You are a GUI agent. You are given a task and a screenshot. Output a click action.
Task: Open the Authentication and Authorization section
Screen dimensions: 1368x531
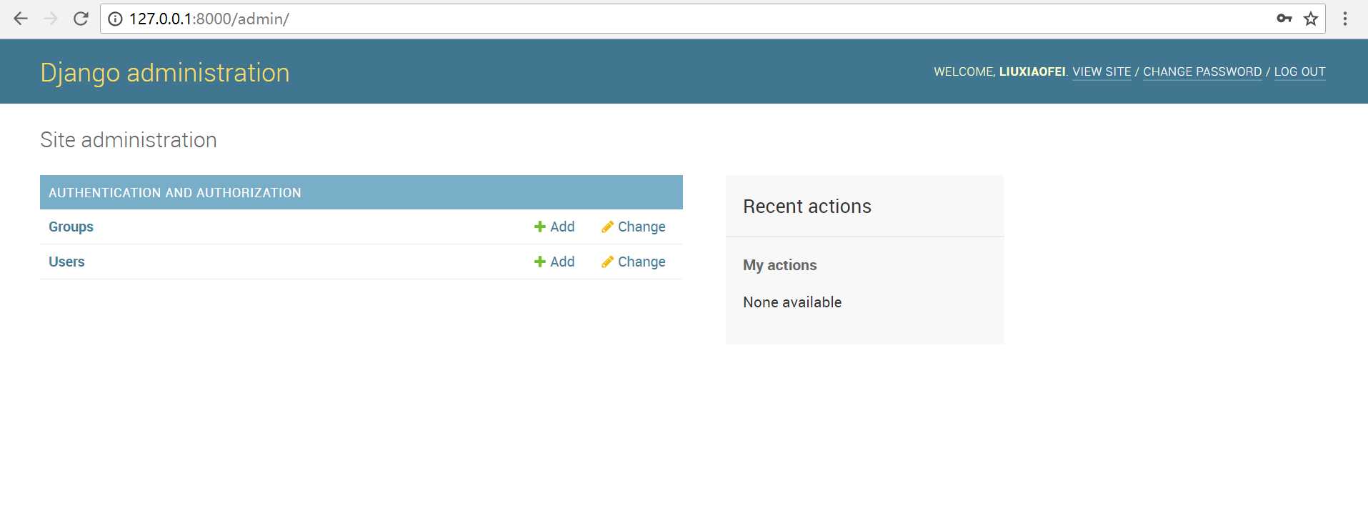[175, 192]
